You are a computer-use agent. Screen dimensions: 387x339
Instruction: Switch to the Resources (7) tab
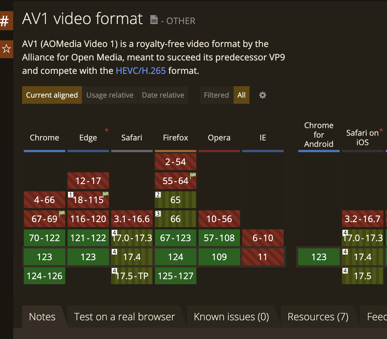(318, 317)
